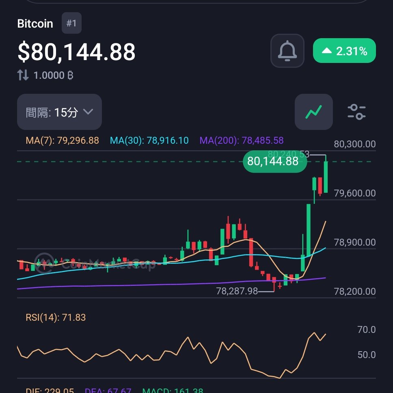Tap the MA(200): 78,485.58 label
Image resolution: width=393 pixels, height=393 pixels.
pyautogui.click(x=242, y=140)
